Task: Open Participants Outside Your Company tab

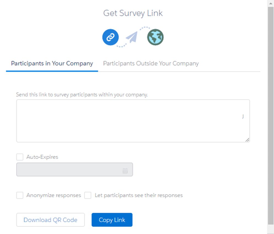Action: click(151, 64)
